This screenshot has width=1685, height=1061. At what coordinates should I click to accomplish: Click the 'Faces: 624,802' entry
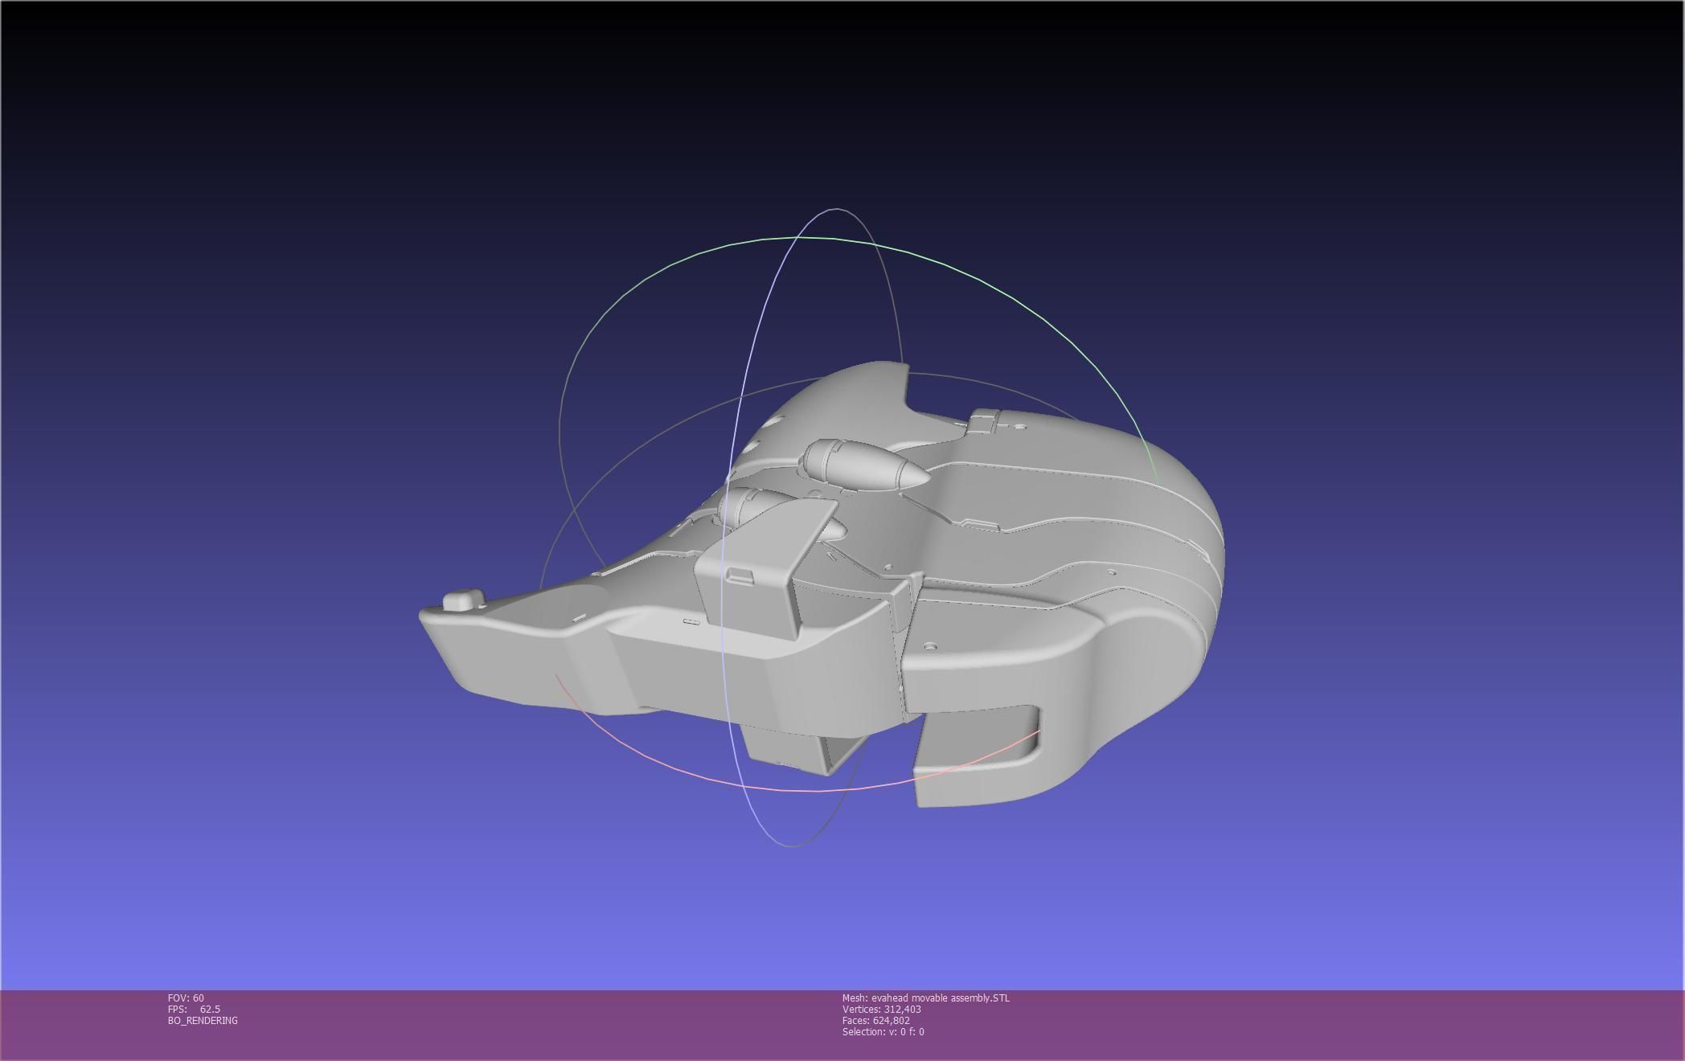pos(875,1020)
